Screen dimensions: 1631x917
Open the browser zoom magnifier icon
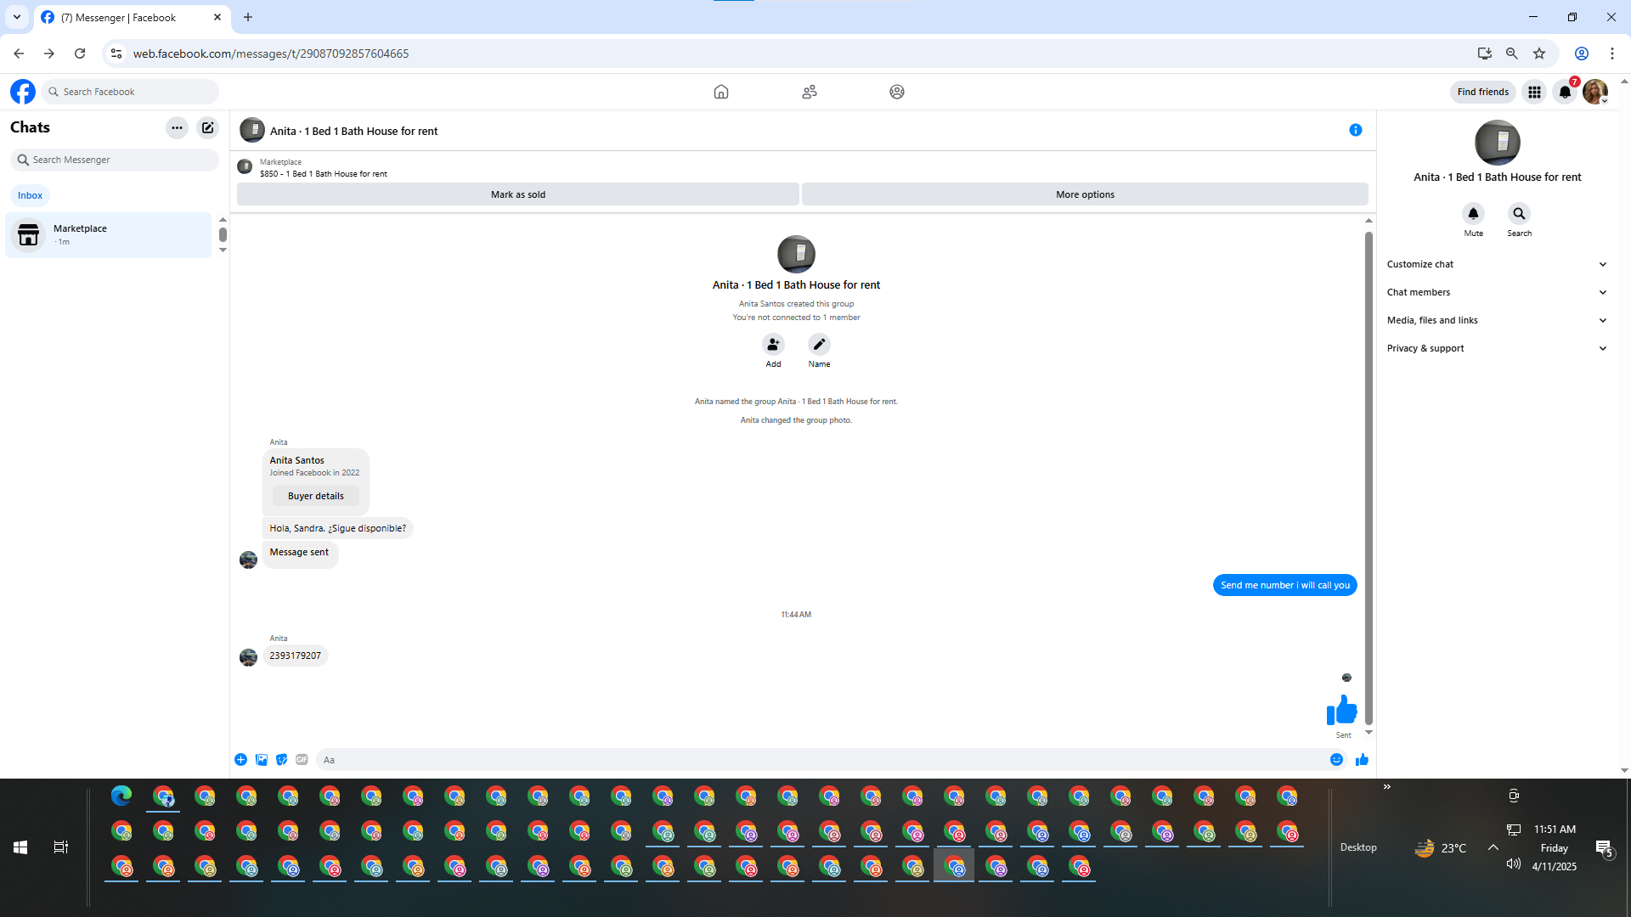coord(1512,53)
